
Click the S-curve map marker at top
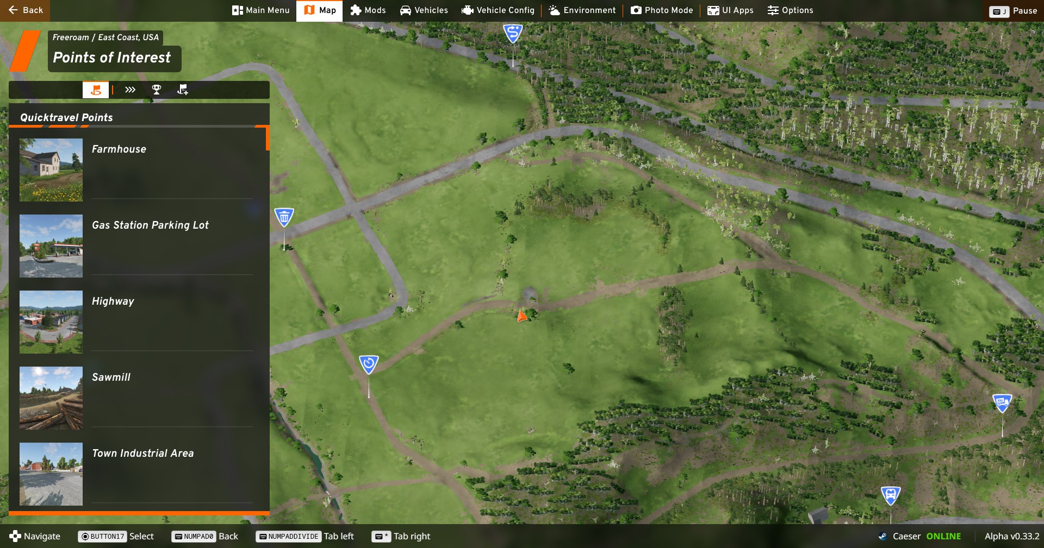(513, 33)
